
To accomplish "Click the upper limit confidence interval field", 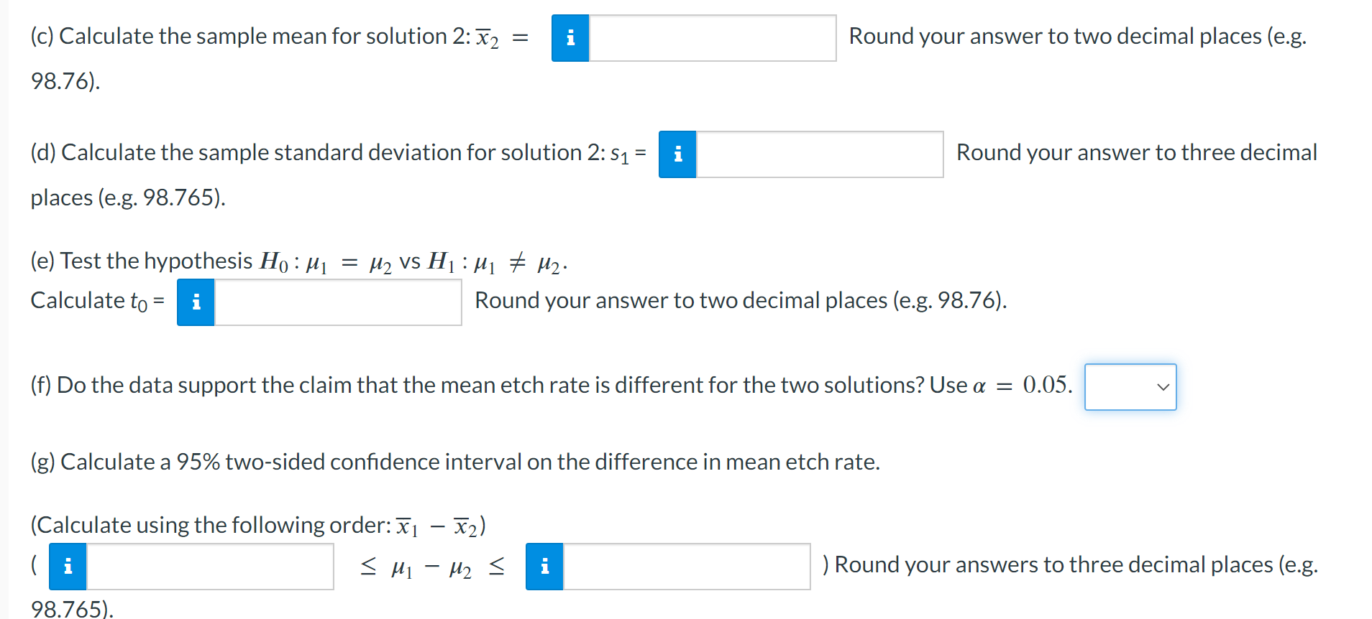I will pyautogui.click(x=686, y=567).
